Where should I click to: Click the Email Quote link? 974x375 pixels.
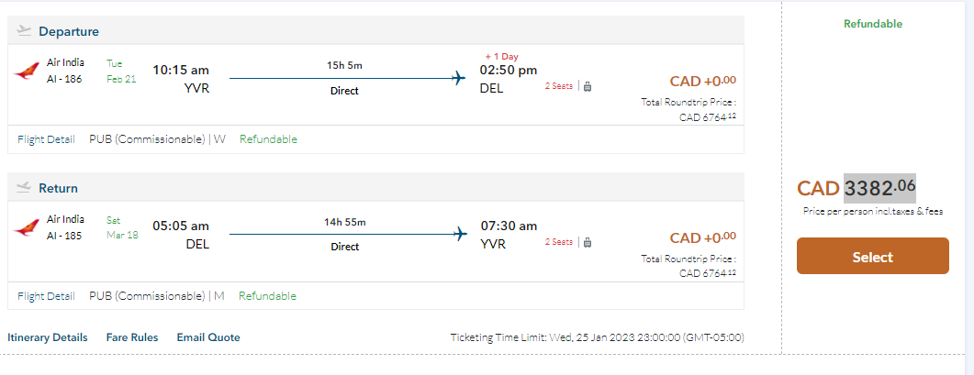[208, 337]
